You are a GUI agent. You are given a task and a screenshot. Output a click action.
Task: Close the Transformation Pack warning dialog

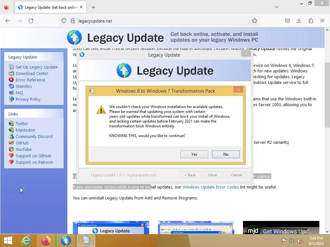(x=238, y=90)
